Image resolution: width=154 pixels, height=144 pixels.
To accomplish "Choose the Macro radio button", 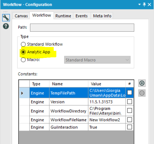I will point(23,60).
